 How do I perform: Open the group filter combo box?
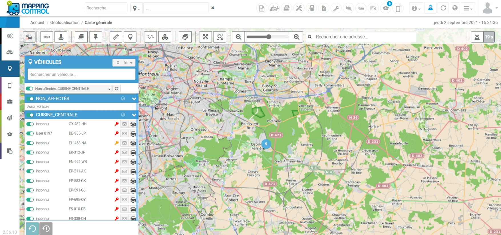point(73,89)
